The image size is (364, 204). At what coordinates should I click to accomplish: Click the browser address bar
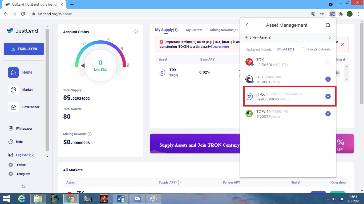point(171,14)
